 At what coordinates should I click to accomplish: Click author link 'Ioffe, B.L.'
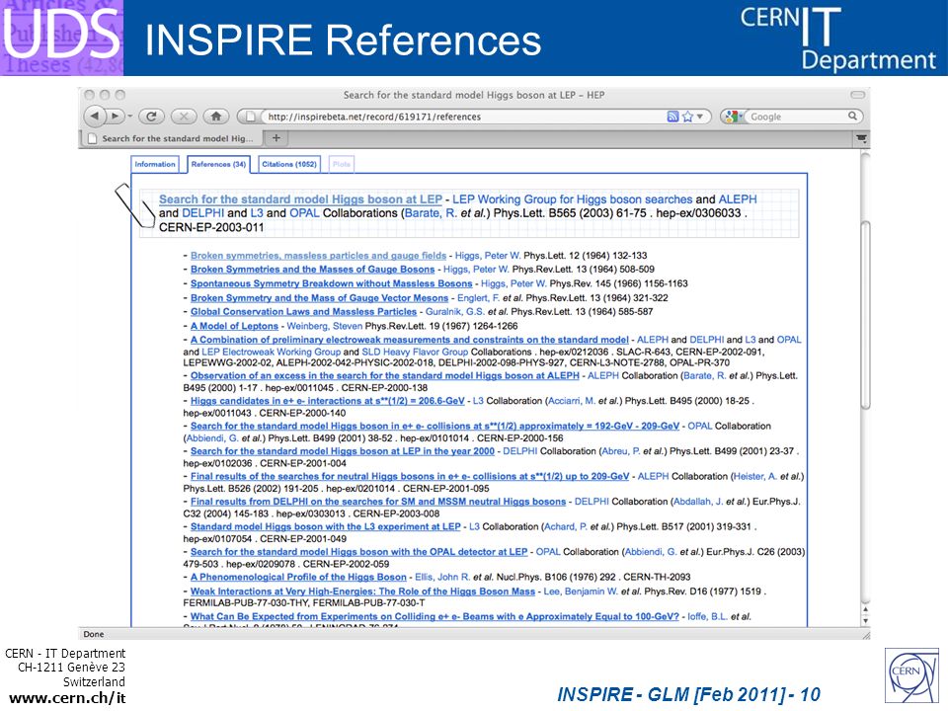[x=707, y=616]
